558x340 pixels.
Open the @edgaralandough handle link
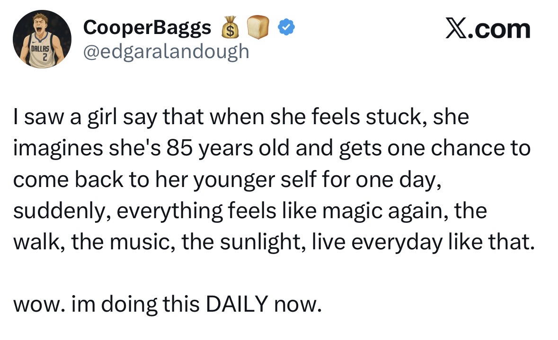pyautogui.click(x=166, y=51)
